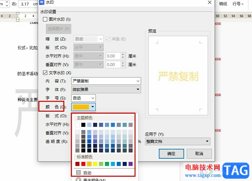Uncheck the 文字水印 checkbox

45,73
